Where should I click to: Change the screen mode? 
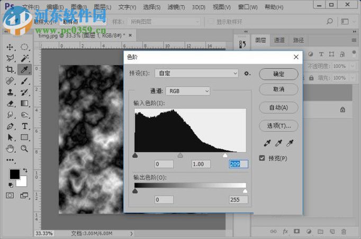24,196
